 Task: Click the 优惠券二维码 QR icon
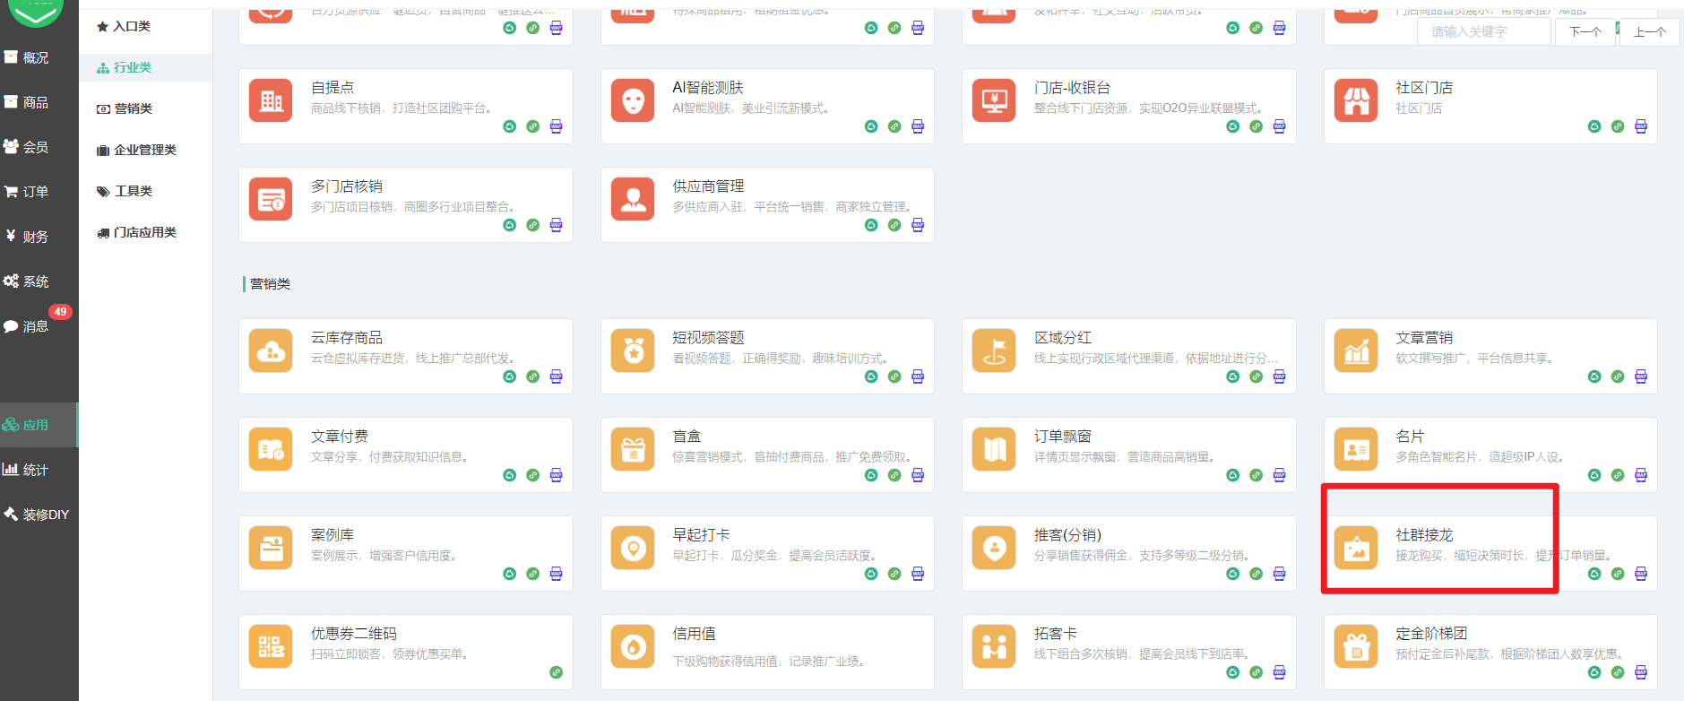271,646
